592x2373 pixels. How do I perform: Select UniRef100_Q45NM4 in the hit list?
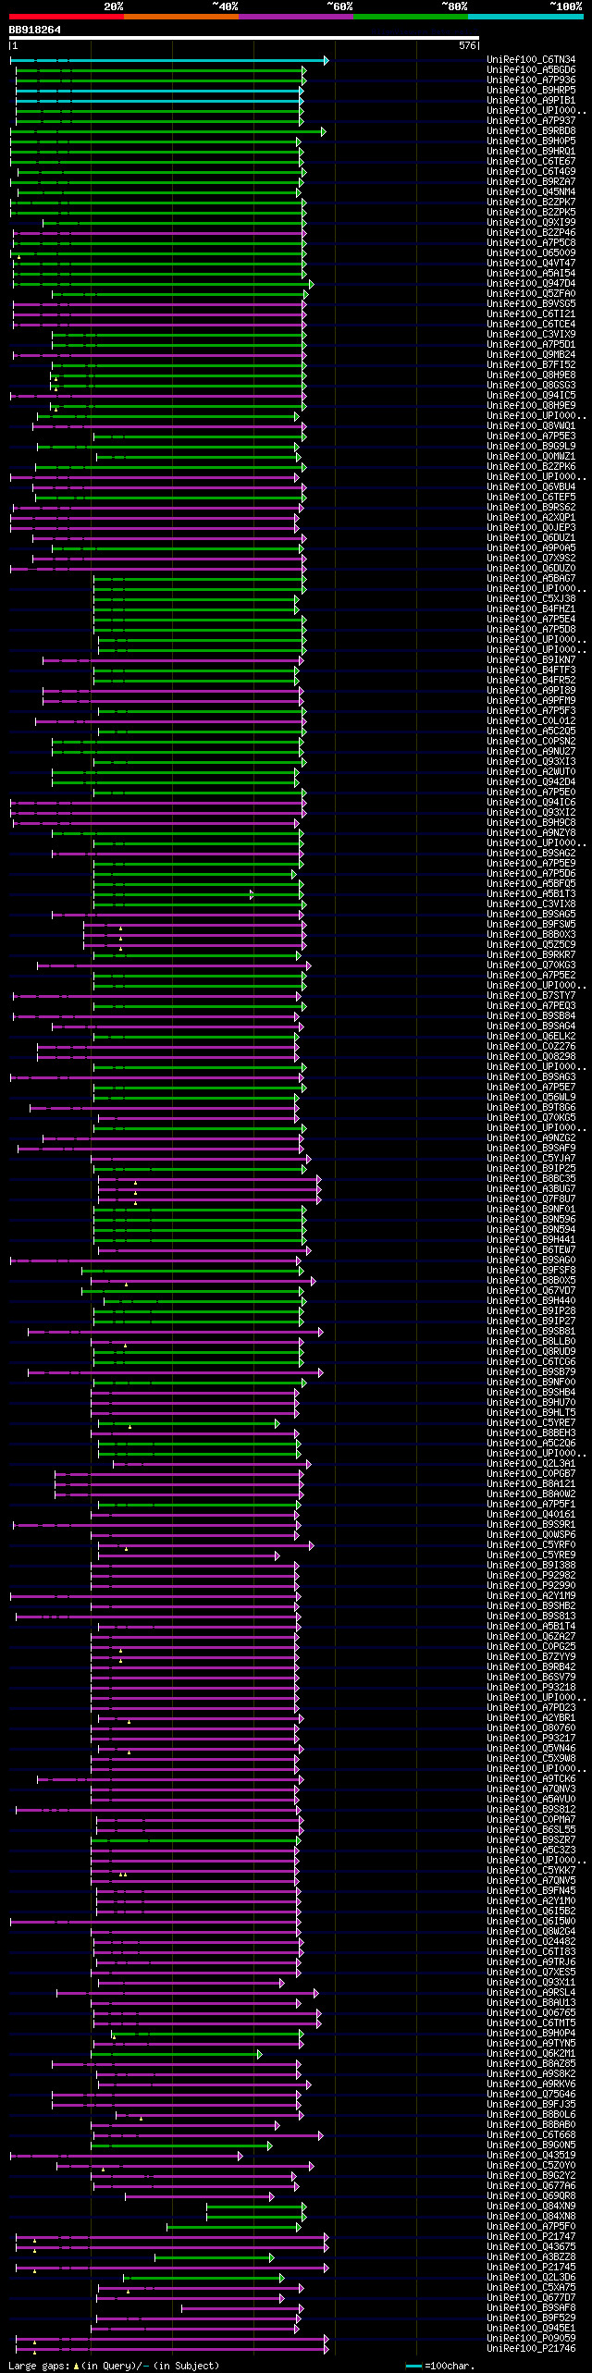[x=531, y=192]
